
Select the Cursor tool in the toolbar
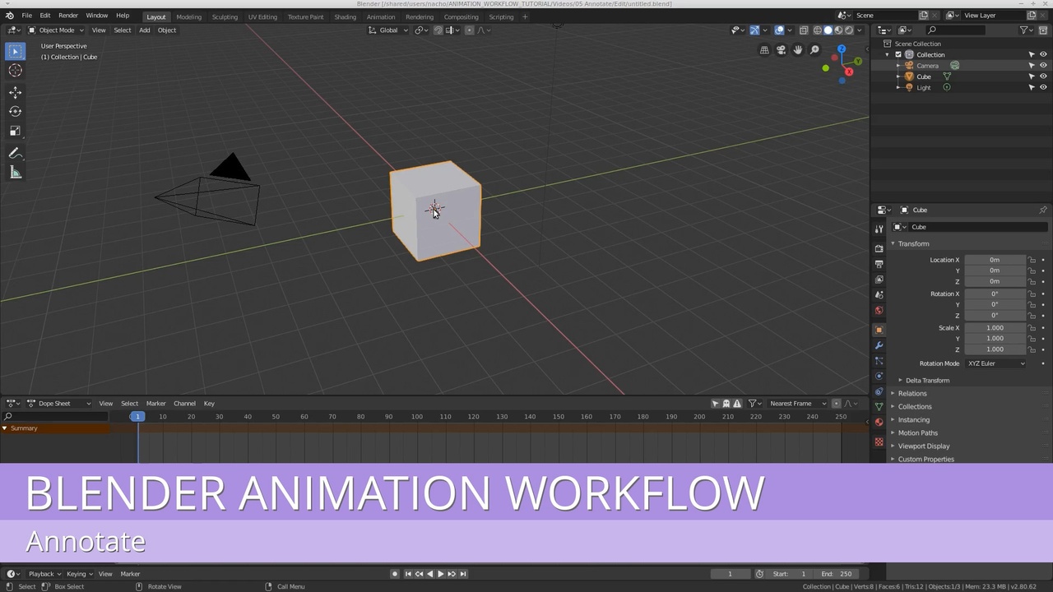[x=15, y=71]
